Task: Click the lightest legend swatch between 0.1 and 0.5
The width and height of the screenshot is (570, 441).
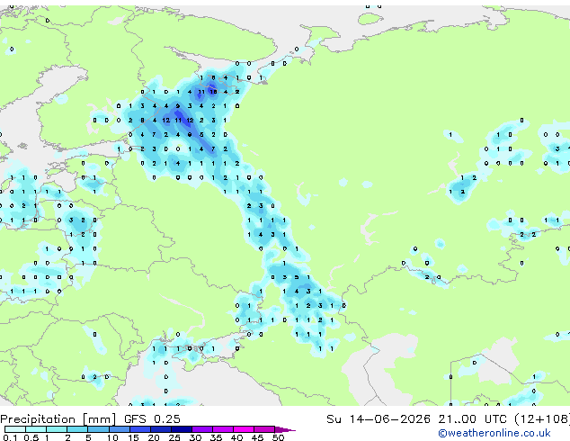Action: click(15, 429)
